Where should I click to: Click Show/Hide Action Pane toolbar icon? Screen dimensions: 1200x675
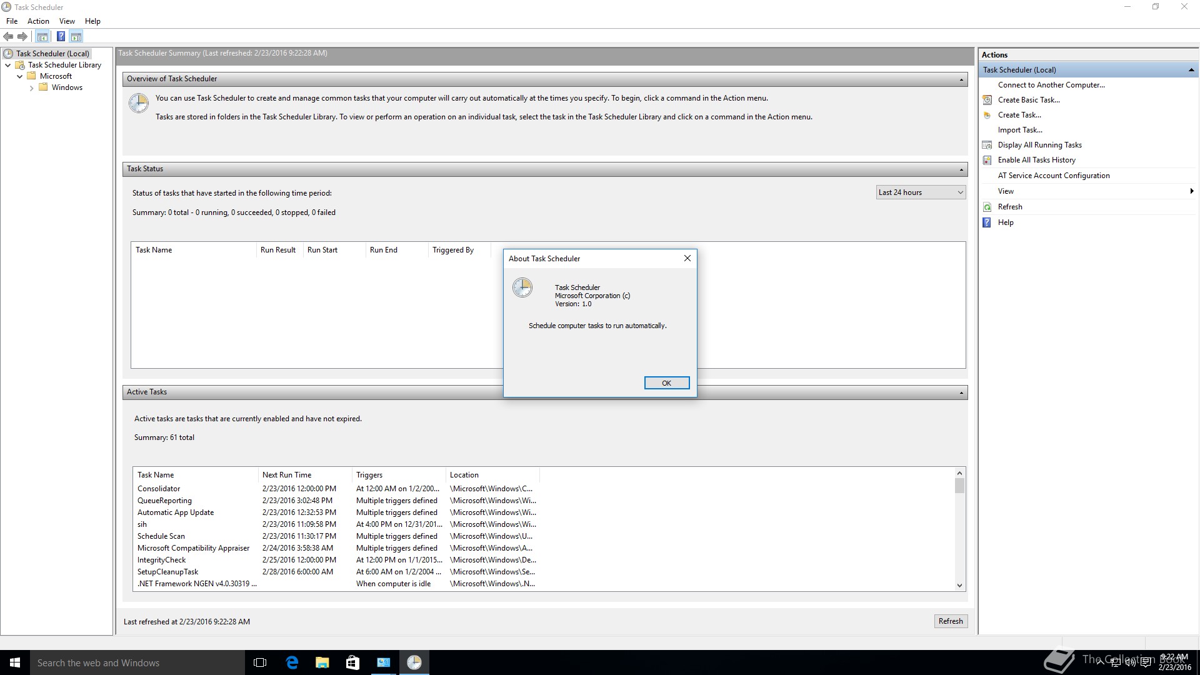(76, 36)
